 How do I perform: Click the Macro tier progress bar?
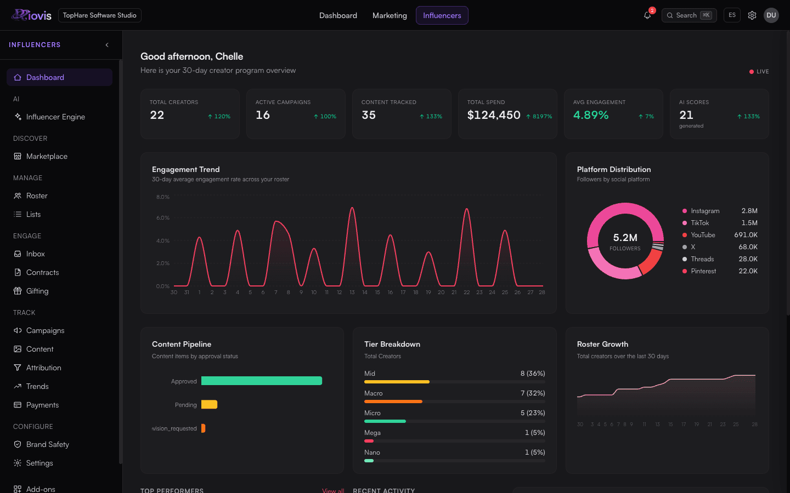click(x=455, y=402)
